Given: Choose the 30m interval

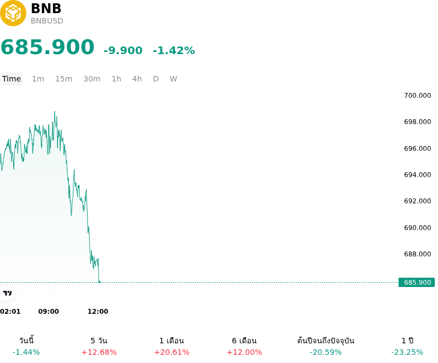Looking at the screenshot, I should click(92, 79).
